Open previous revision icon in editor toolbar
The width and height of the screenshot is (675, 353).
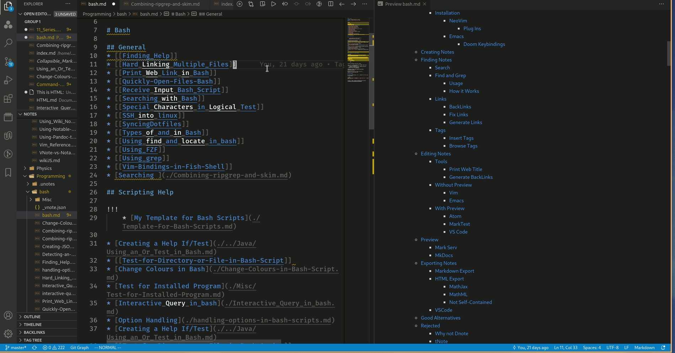tap(285, 4)
